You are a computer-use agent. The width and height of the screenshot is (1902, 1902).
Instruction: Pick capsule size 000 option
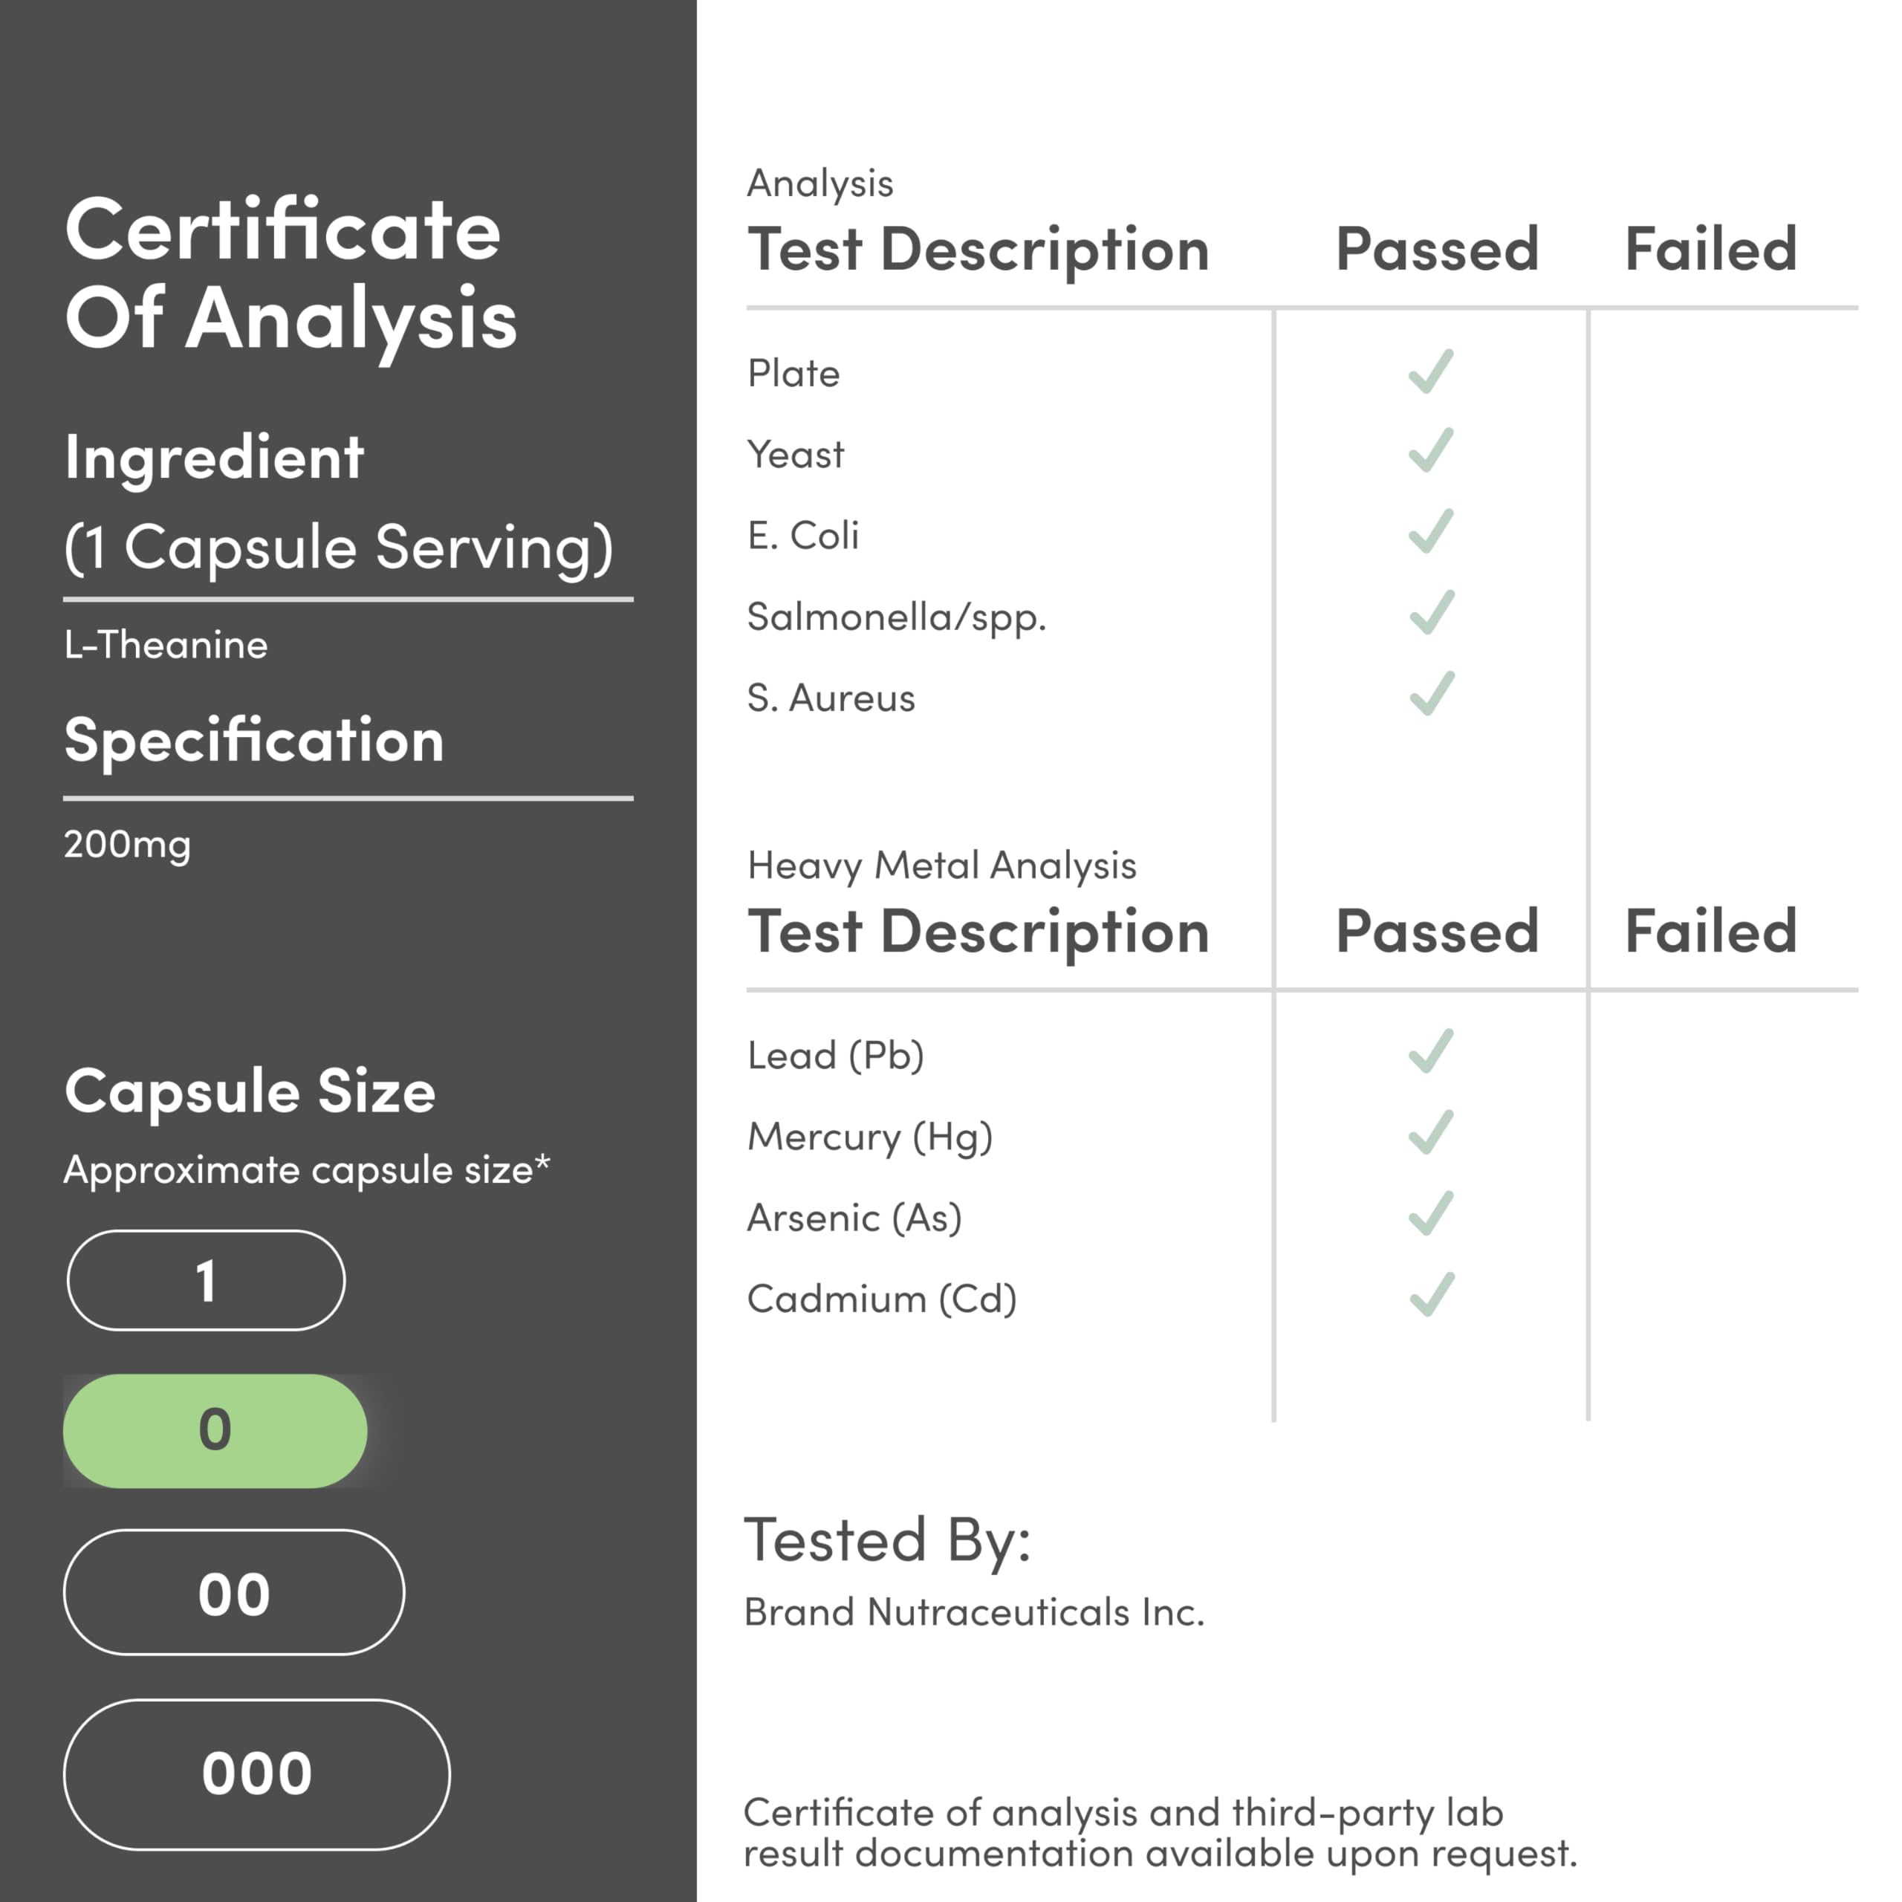[x=256, y=1774]
